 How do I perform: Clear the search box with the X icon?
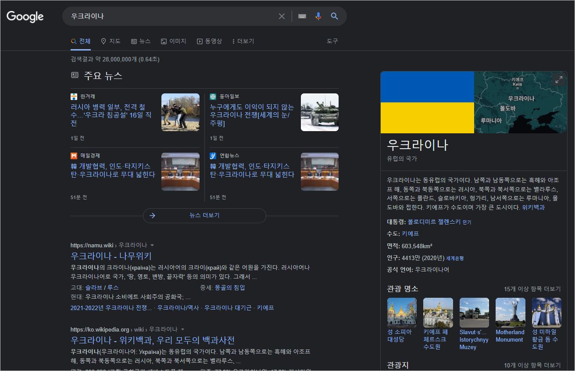[x=282, y=16]
